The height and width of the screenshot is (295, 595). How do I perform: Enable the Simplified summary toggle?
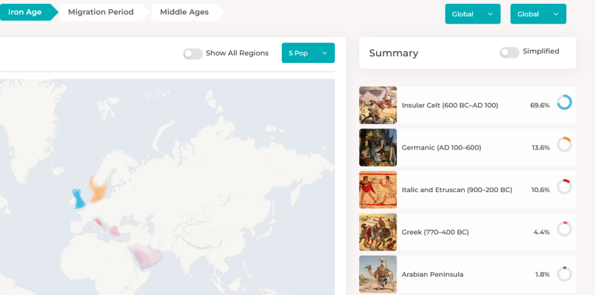[x=509, y=52]
